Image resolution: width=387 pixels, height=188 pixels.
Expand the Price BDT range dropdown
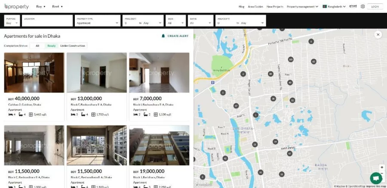pos(143,21)
